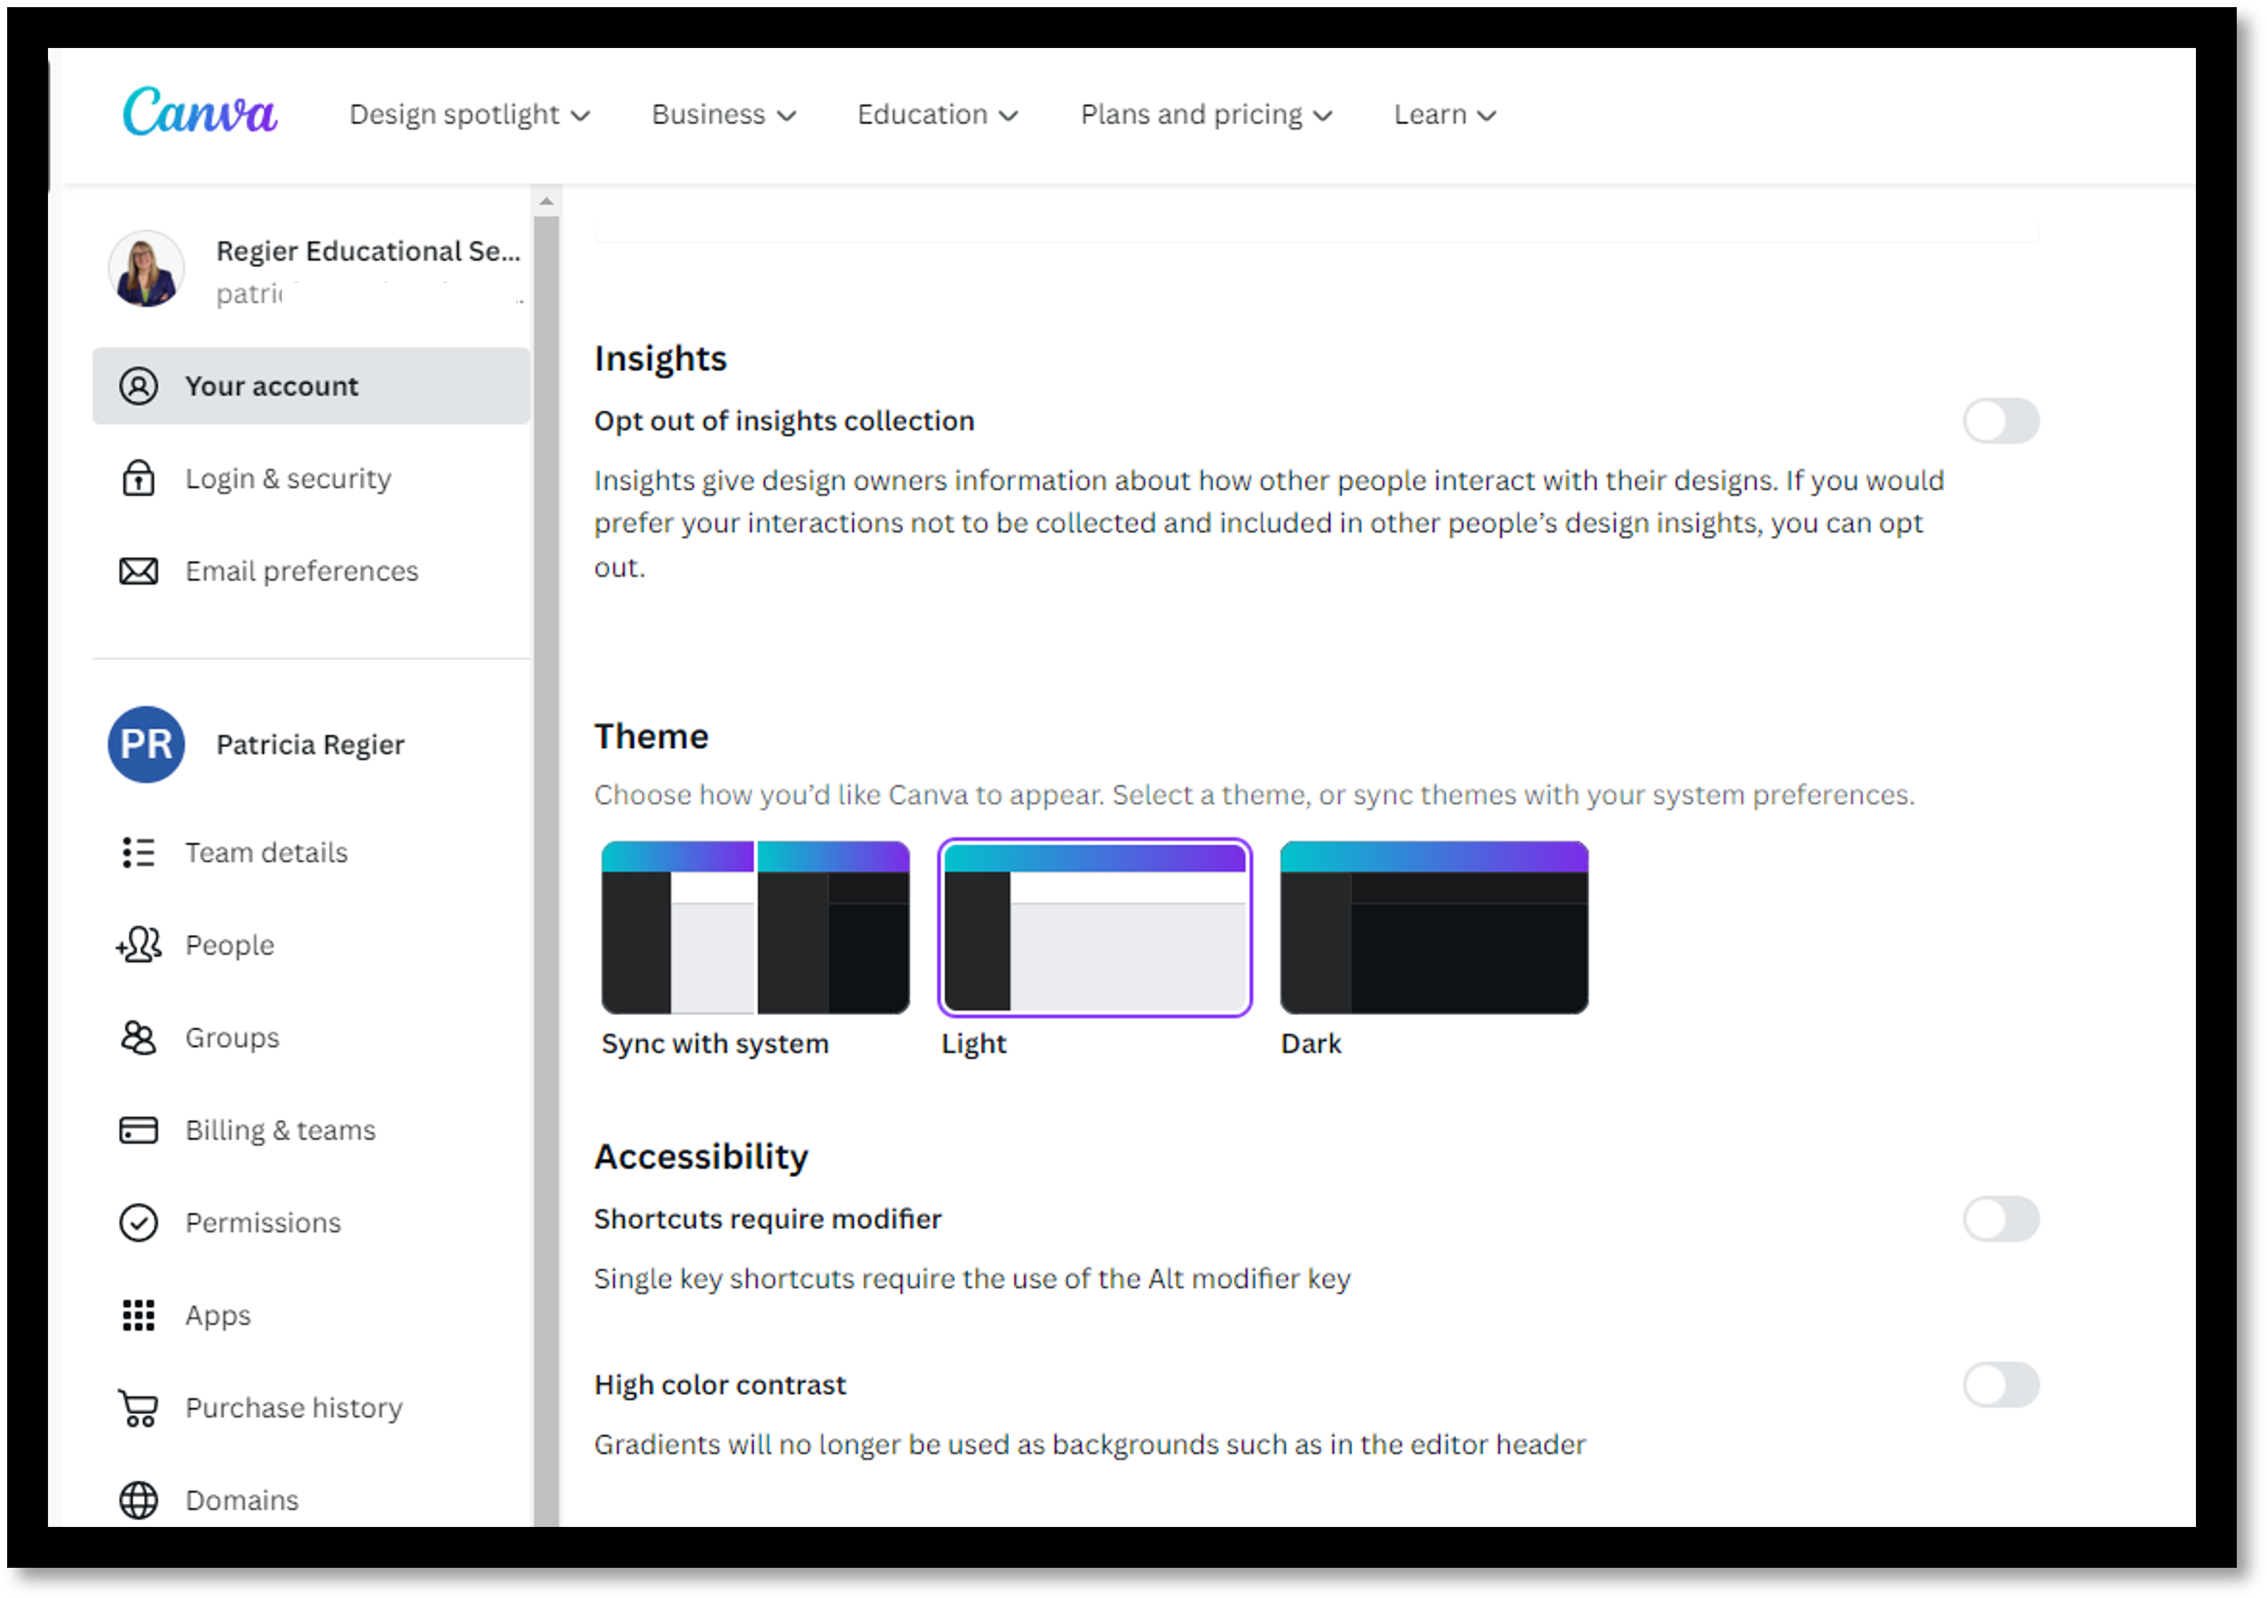
Task: Open the Plans and pricing dropdown
Action: click(1207, 114)
